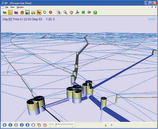Toggle the red prohibited-circle toolbar button

50,12
